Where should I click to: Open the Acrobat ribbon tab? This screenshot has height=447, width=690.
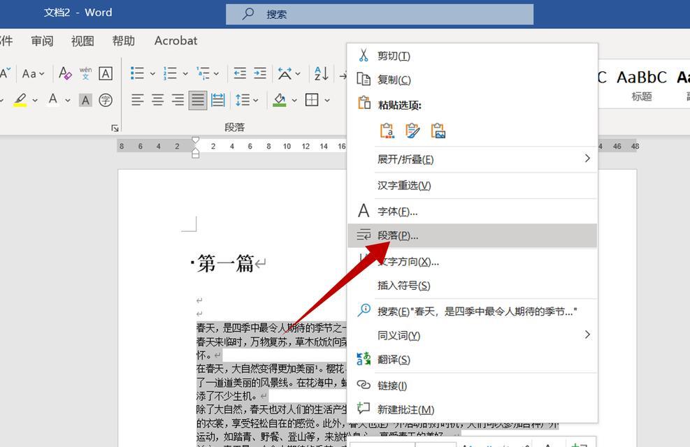[x=175, y=41]
